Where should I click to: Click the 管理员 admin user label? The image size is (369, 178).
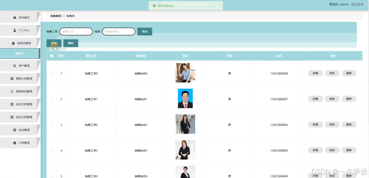click(339, 4)
